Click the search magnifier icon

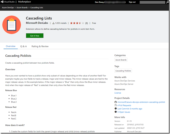pos(167,2)
